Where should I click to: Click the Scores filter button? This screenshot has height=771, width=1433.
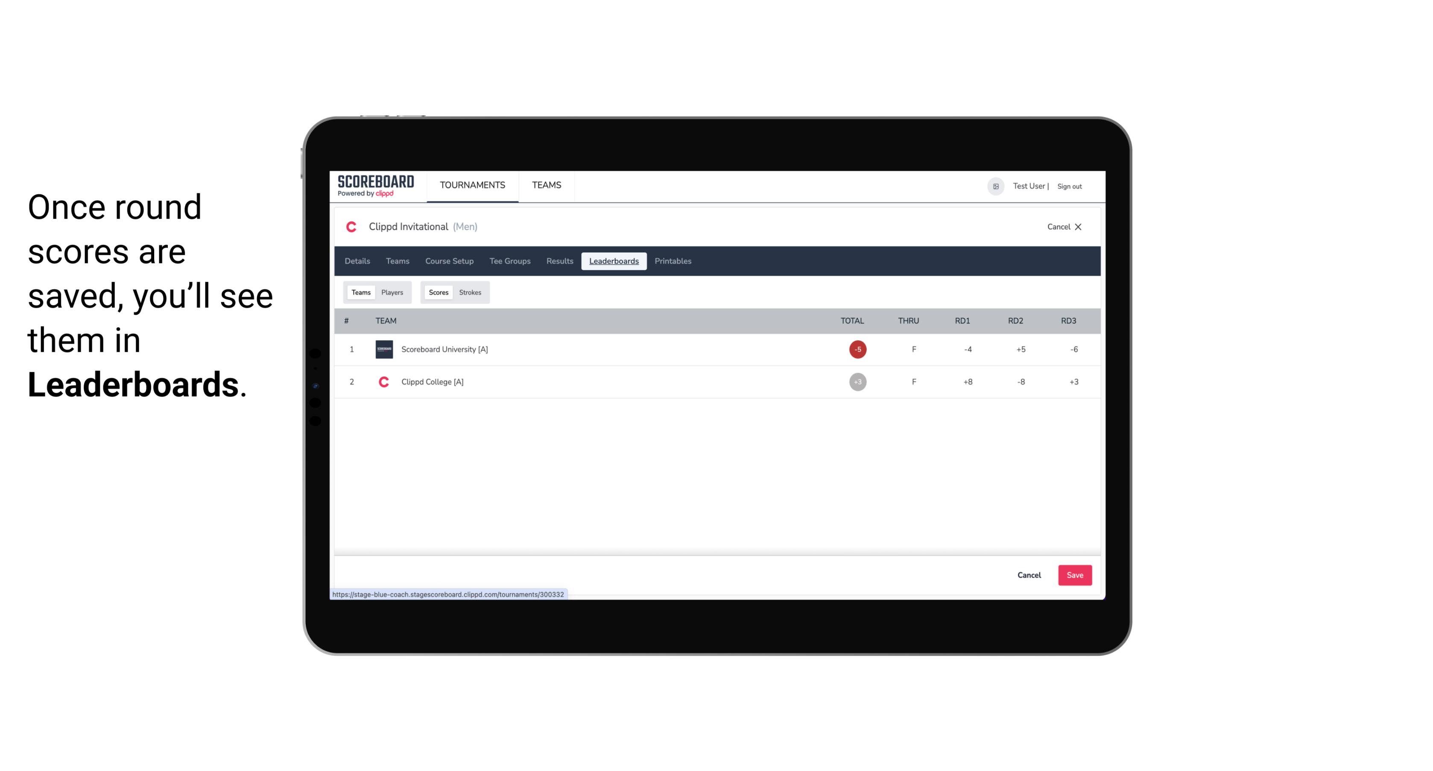[438, 292]
